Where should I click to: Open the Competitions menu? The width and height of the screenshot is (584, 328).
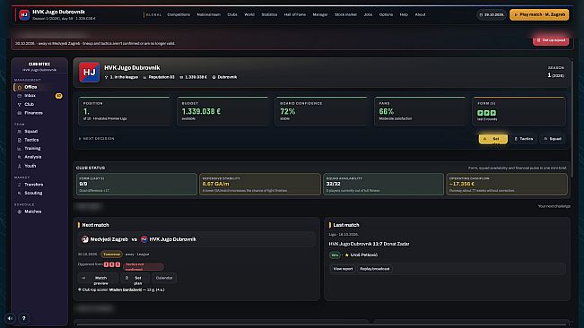pos(179,14)
